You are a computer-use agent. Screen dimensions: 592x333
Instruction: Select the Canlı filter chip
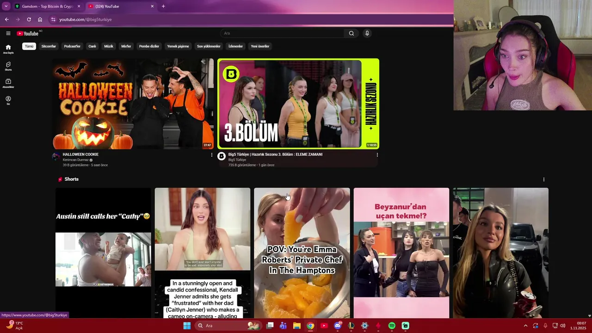(92, 46)
